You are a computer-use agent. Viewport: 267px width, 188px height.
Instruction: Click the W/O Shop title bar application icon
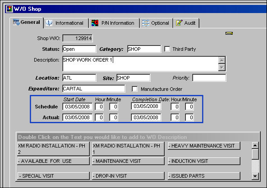point(9,9)
